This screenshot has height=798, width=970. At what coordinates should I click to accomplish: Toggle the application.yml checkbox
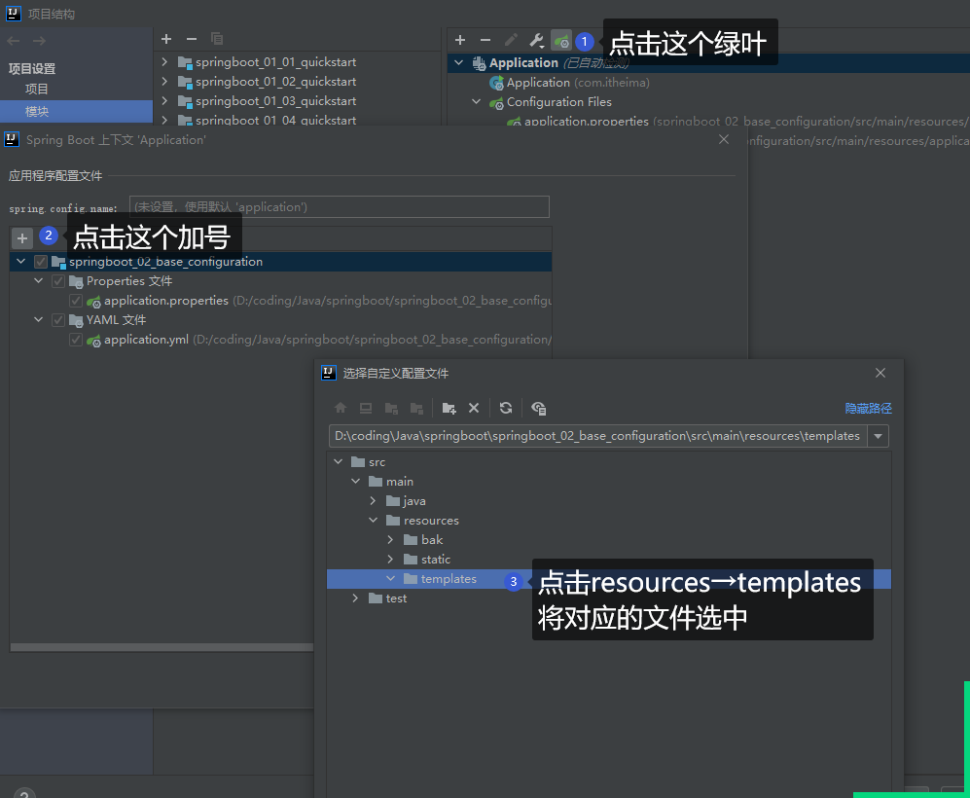pyautogui.click(x=76, y=340)
